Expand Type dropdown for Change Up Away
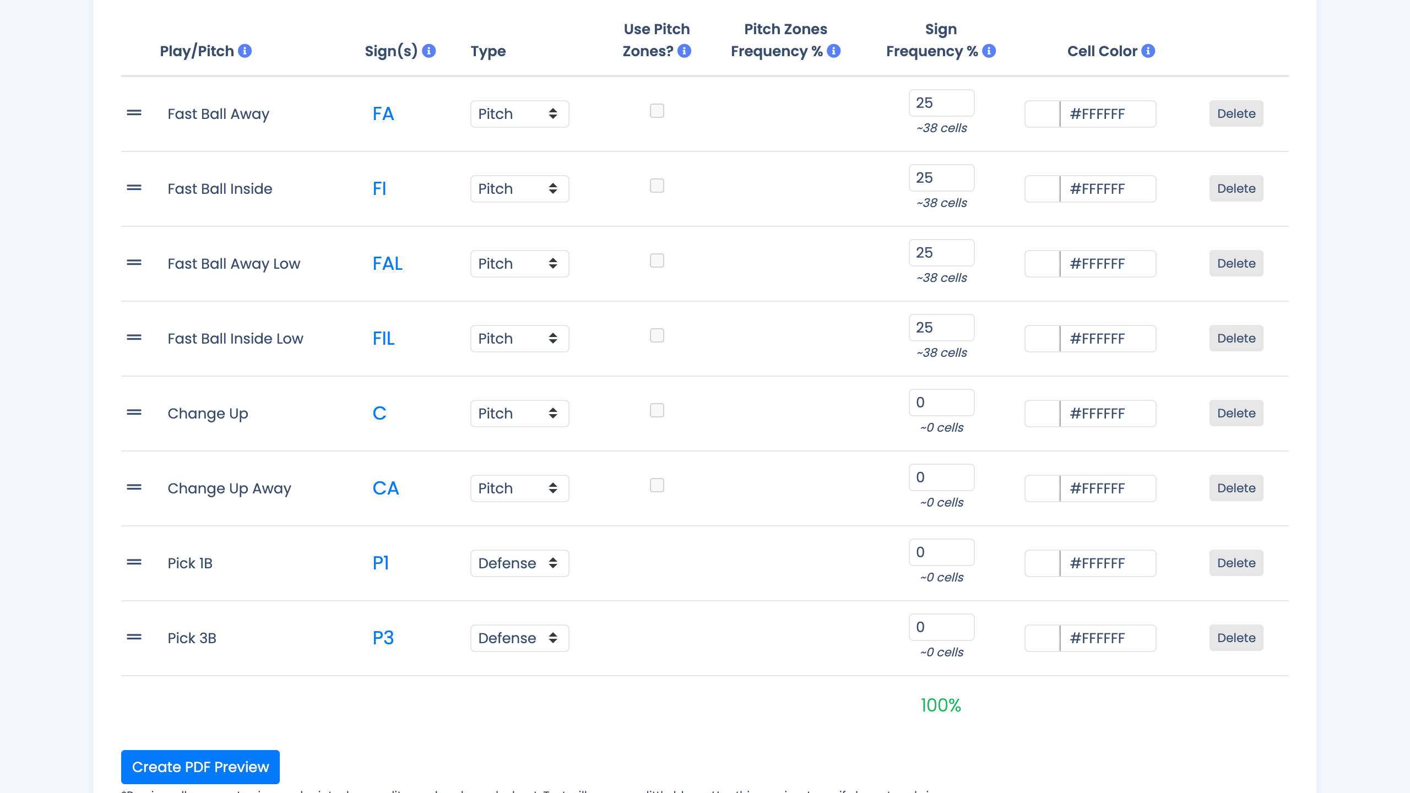This screenshot has width=1410, height=793. tap(519, 488)
